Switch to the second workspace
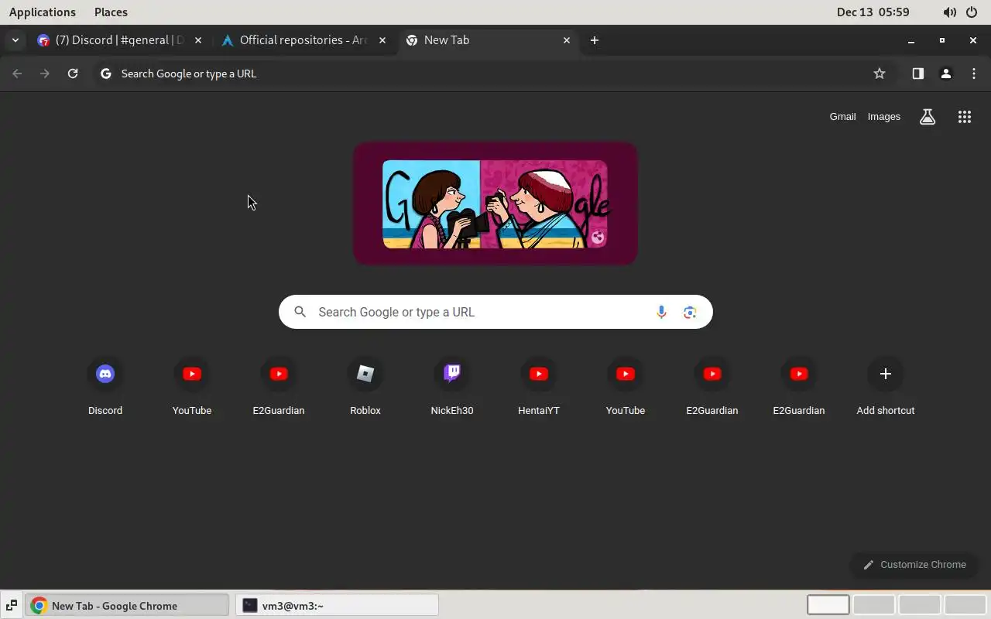991x619 pixels. 874,604
